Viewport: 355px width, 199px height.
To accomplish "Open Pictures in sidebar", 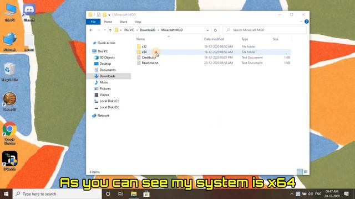I will pos(105,88).
